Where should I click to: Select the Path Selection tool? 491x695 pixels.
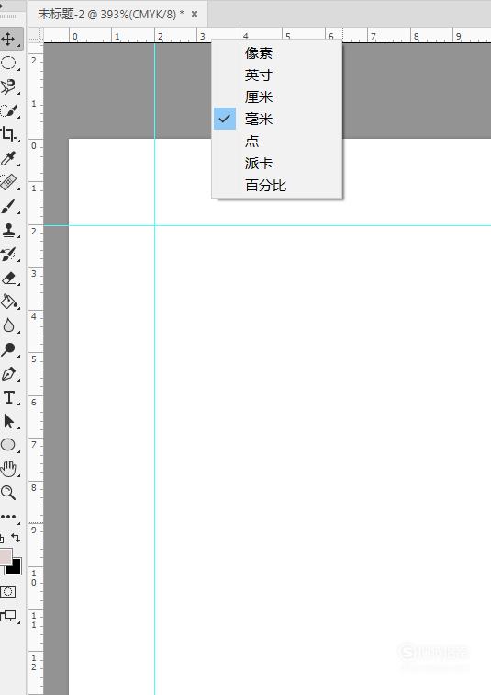tap(8, 421)
